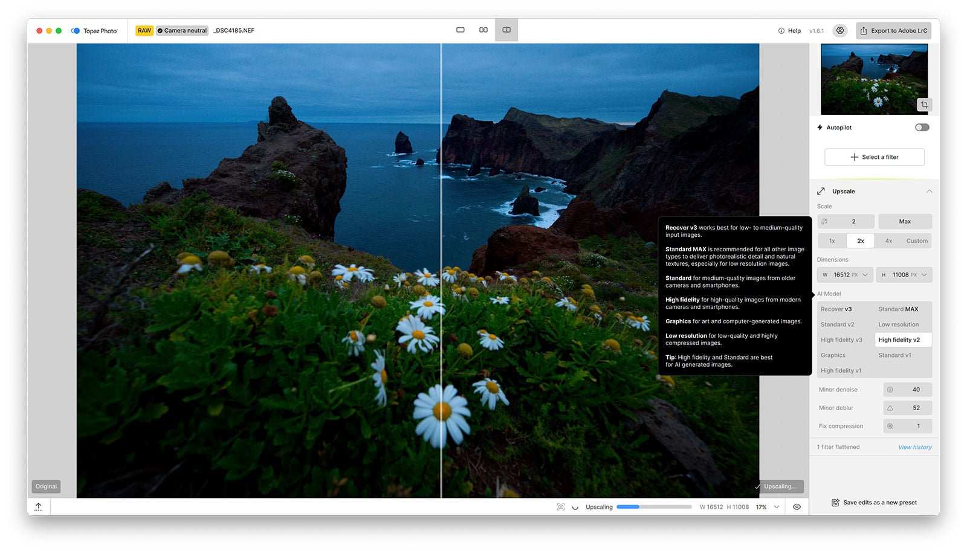This screenshot has height=551, width=967.
Task: Click the Max scale button
Action: coord(905,222)
